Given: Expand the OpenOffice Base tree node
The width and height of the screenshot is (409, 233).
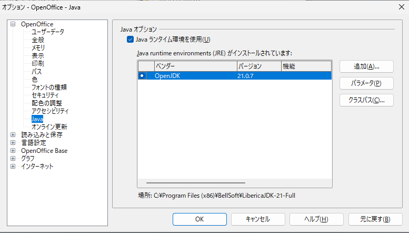Looking at the screenshot, I should pyautogui.click(x=13, y=151).
